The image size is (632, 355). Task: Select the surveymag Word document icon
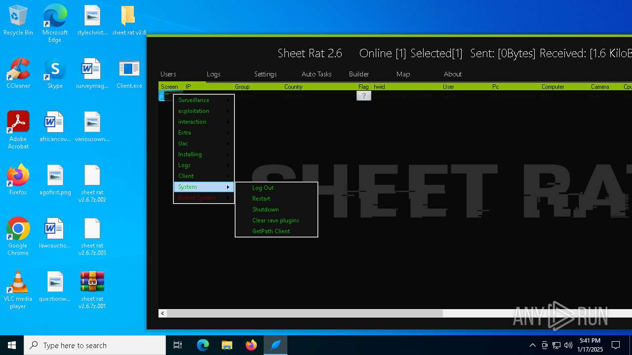click(x=92, y=74)
